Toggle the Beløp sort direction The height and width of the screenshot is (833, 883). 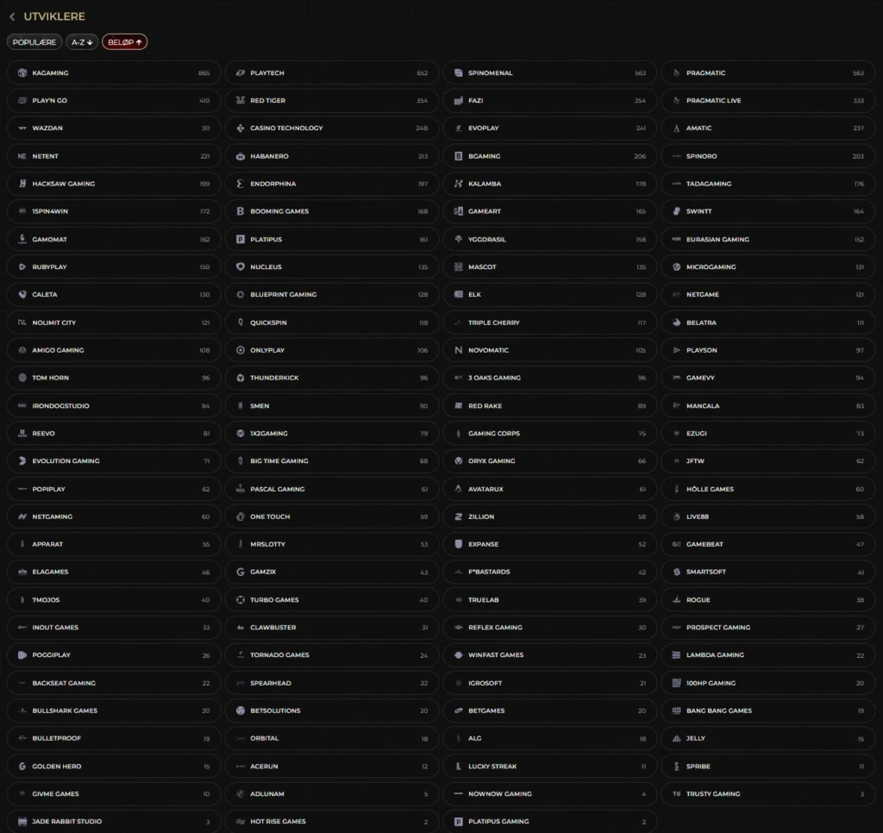125,42
